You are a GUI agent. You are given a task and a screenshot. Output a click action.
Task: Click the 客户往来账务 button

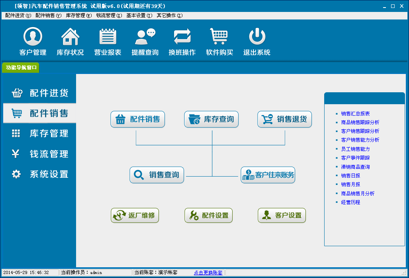(268, 175)
